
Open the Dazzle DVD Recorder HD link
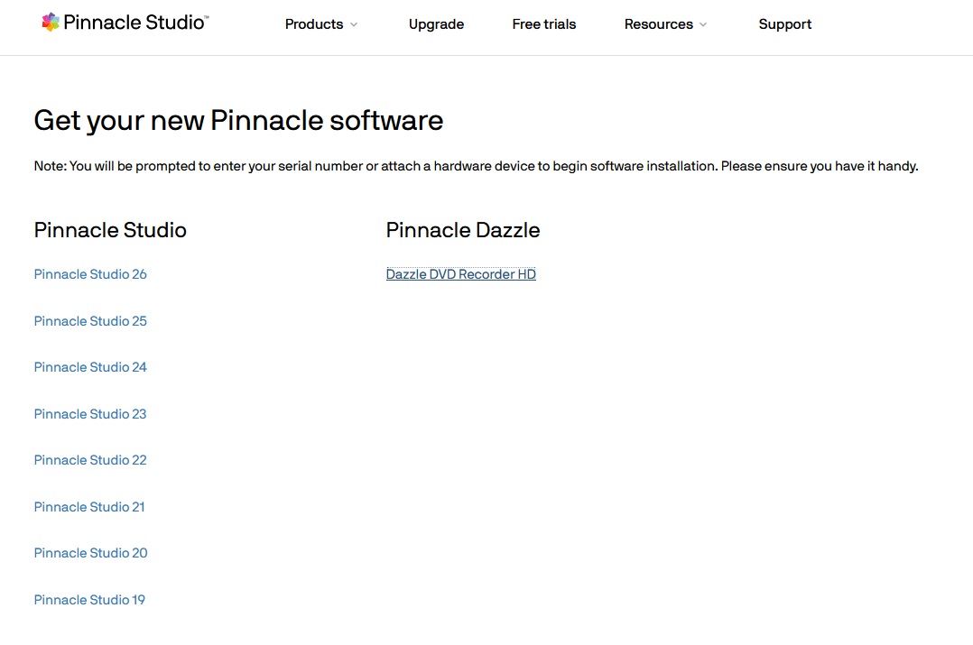point(461,274)
